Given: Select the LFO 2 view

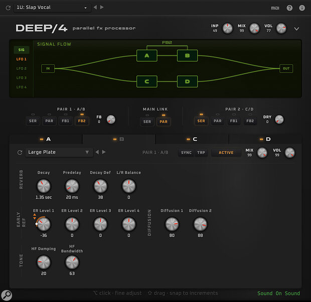Looking at the screenshot, I should click(x=22, y=68).
